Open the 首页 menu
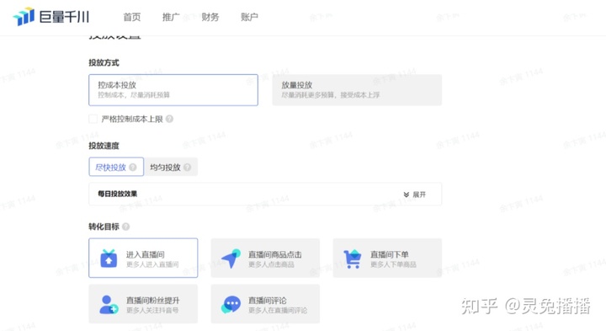This screenshot has width=606, height=331. click(132, 17)
